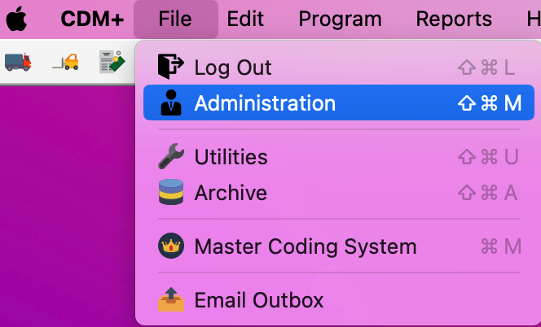Close the open File menu
Image resolution: width=541 pixels, height=327 pixels.
click(176, 19)
